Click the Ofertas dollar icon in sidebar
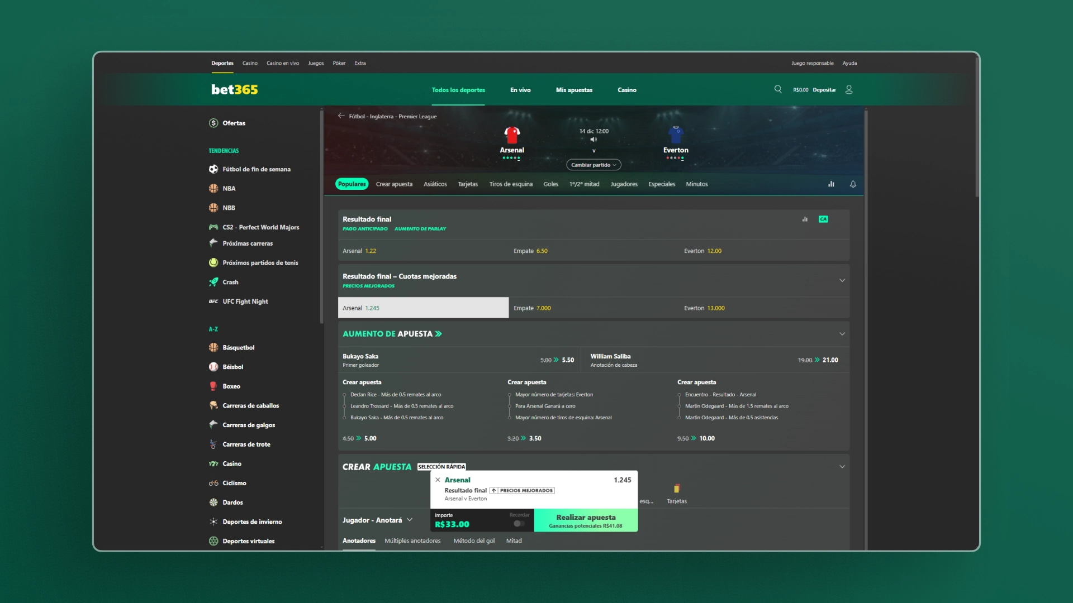The height and width of the screenshot is (603, 1073). 213,123
